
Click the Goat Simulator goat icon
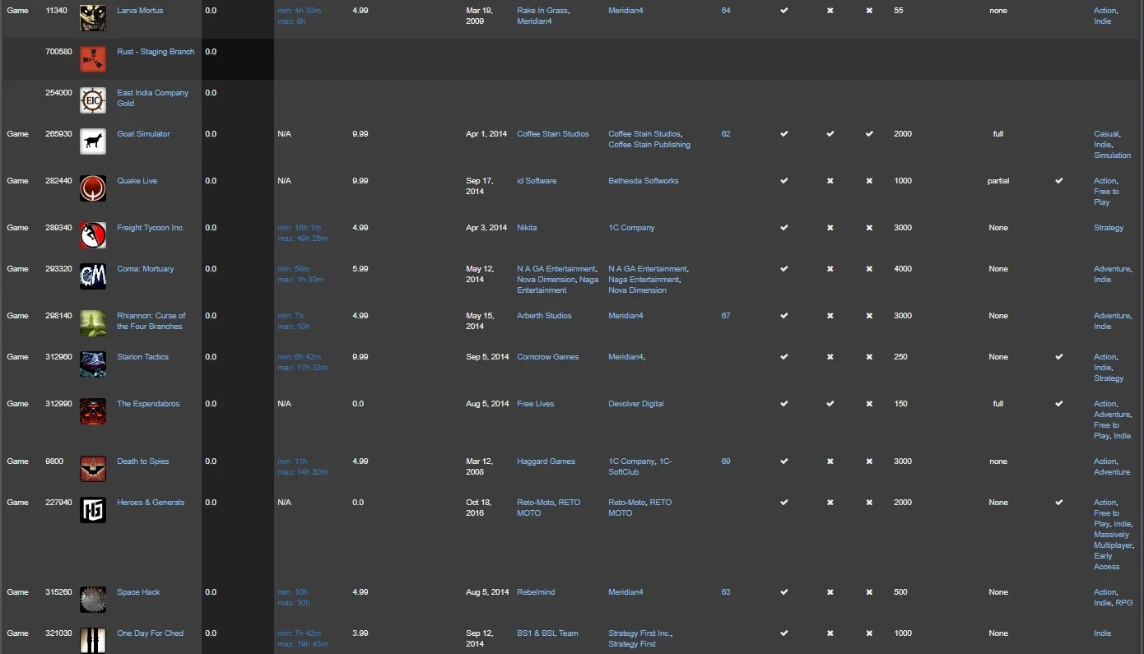(93, 141)
